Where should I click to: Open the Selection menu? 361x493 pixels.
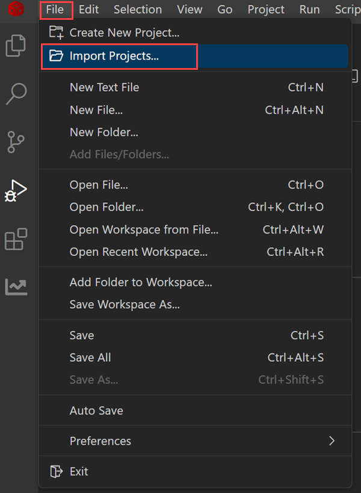[138, 10]
